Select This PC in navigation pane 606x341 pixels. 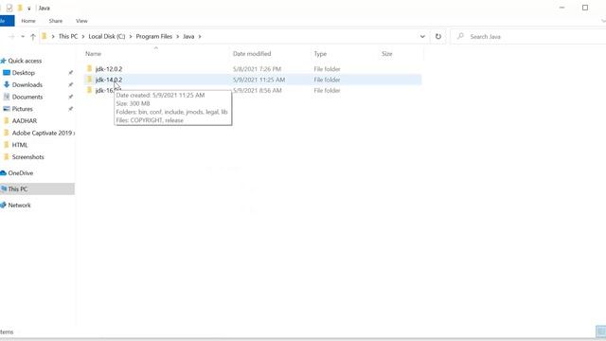tap(18, 189)
